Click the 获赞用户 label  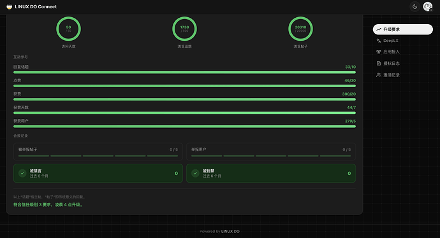pos(21,121)
